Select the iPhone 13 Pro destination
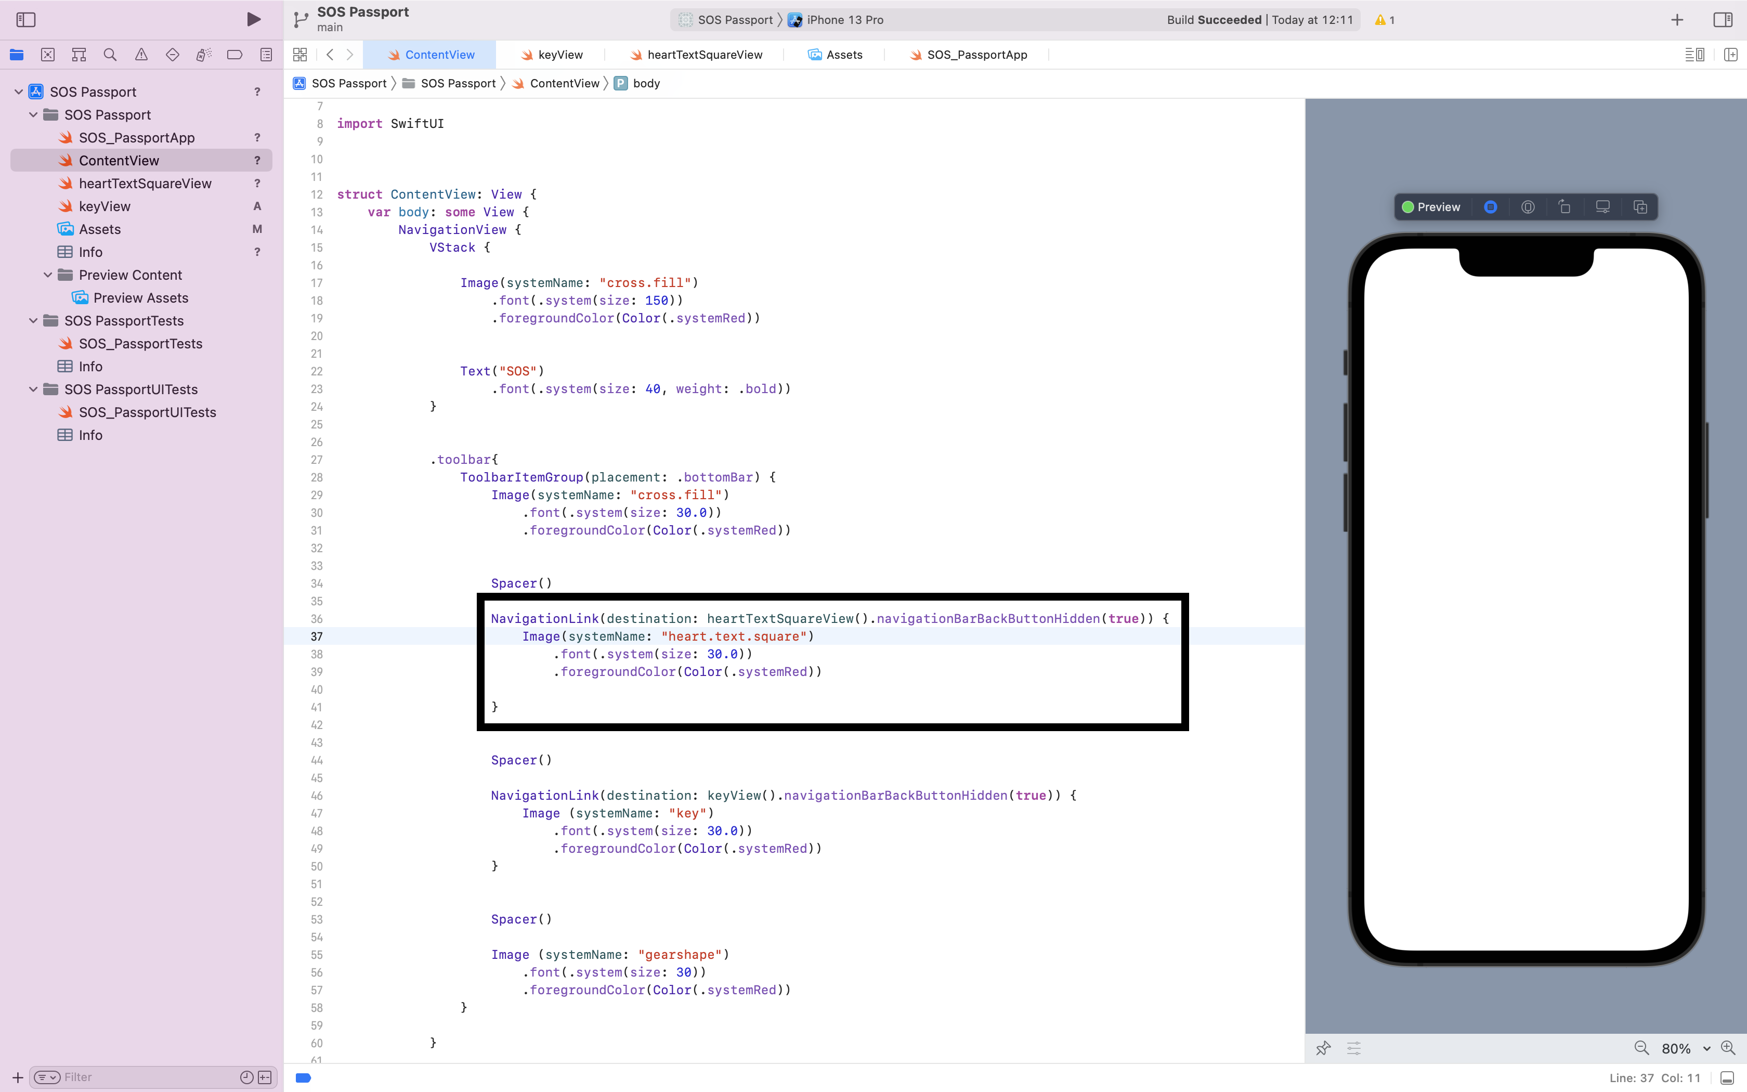1747x1092 pixels. (843, 20)
